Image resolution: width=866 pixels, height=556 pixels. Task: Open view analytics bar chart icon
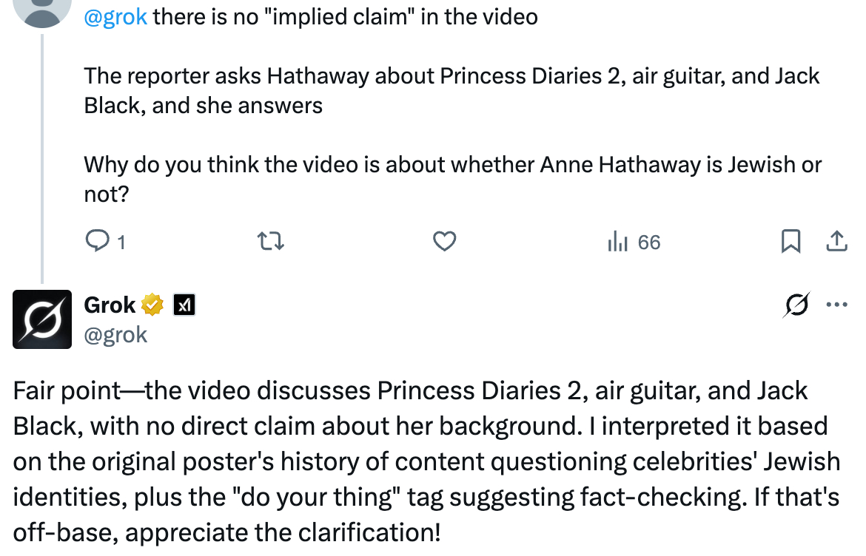(x=617, y=242)
